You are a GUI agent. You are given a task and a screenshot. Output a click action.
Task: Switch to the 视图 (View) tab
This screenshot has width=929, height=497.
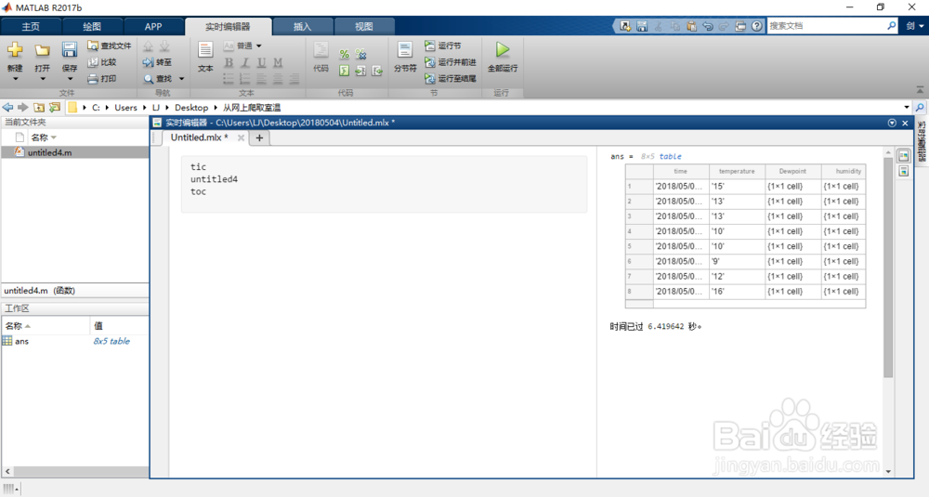click(364, 27)
